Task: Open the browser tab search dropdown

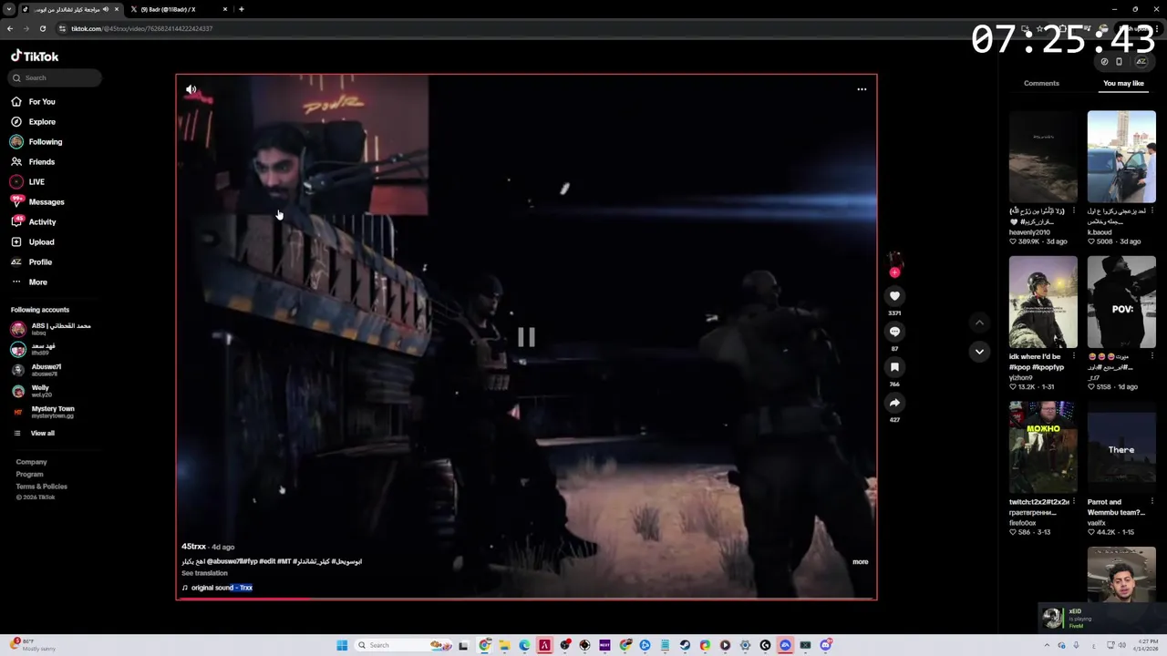Action: click(9, 9)
